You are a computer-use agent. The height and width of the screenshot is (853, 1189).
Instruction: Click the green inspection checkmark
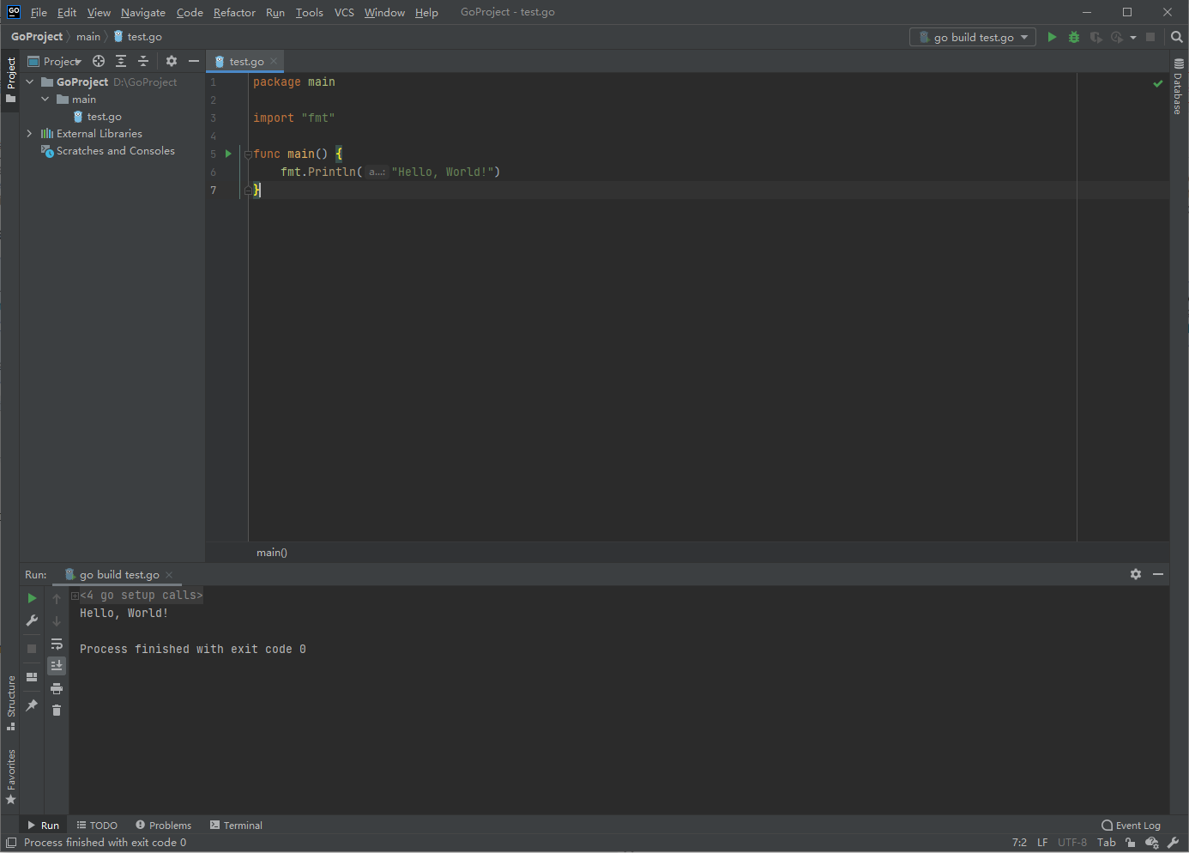[x=1157, y=83]
